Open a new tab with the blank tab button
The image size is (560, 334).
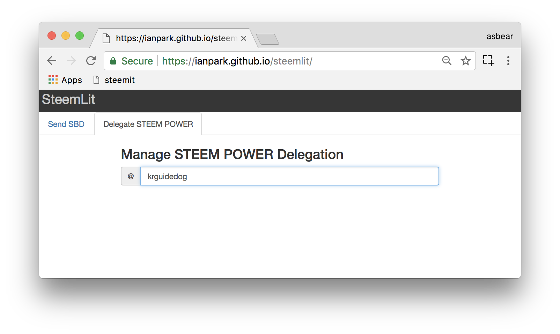(267, 39)
